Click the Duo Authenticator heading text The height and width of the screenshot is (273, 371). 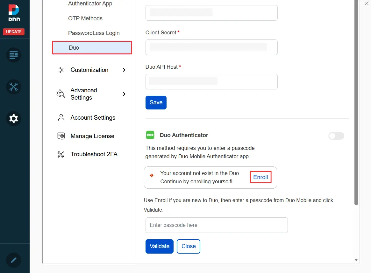(x=184, y=135)
